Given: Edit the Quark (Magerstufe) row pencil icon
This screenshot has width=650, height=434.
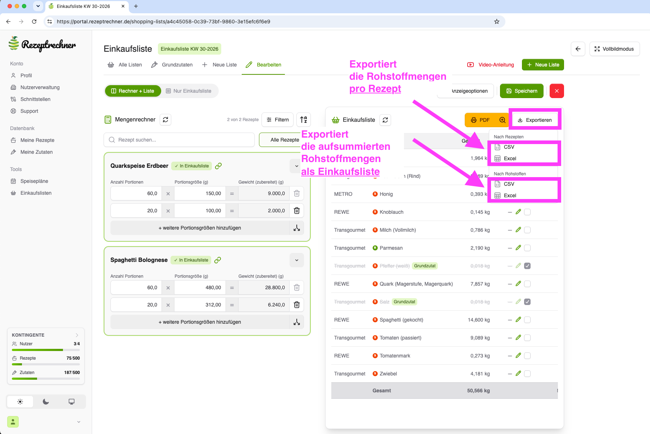Looking at the screenshot, I should [x=518, y=284].
